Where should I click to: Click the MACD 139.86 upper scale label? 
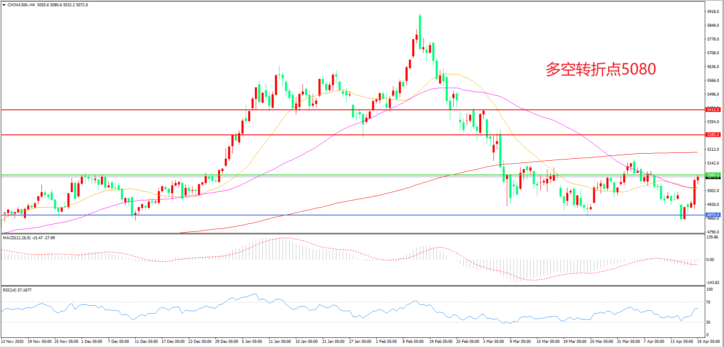coord(712,237)
